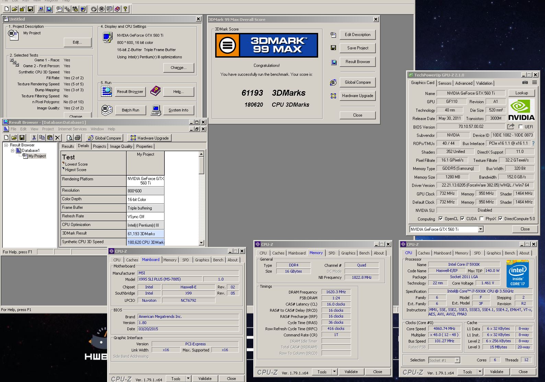This screenshot has width=545, height=382.
Task: Open the Tools dropdown arrow in the CPU-Z Memory window
Action: coord(334,372)
